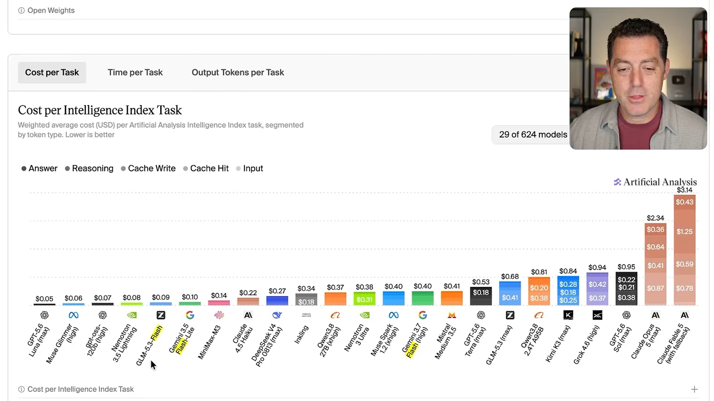Click the "$0.84" label above Kimi K3

click(x=568, y=271)
